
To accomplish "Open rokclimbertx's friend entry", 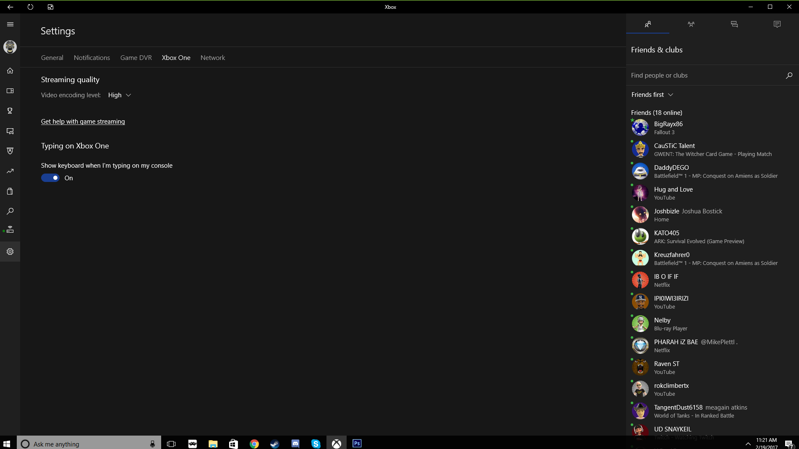I will pos(713,389).
